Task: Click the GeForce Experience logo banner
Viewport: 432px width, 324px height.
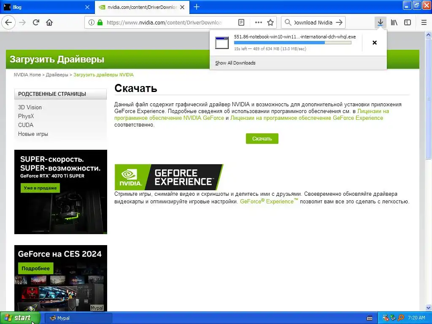Action: pos(169,177)
